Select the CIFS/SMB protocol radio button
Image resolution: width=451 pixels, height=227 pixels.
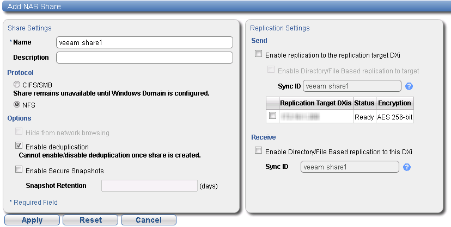17,85
